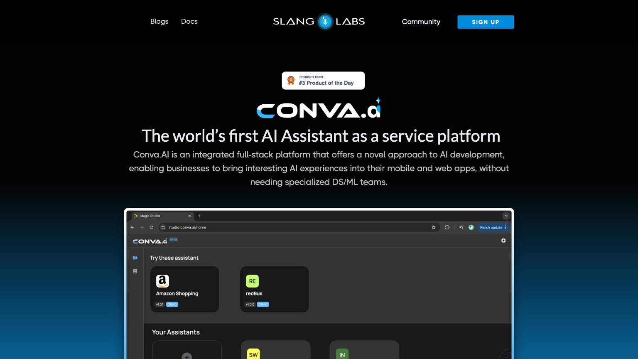
Task: Open the docs icon in the Conva sidebar
Action: click(x=135, y=271)
